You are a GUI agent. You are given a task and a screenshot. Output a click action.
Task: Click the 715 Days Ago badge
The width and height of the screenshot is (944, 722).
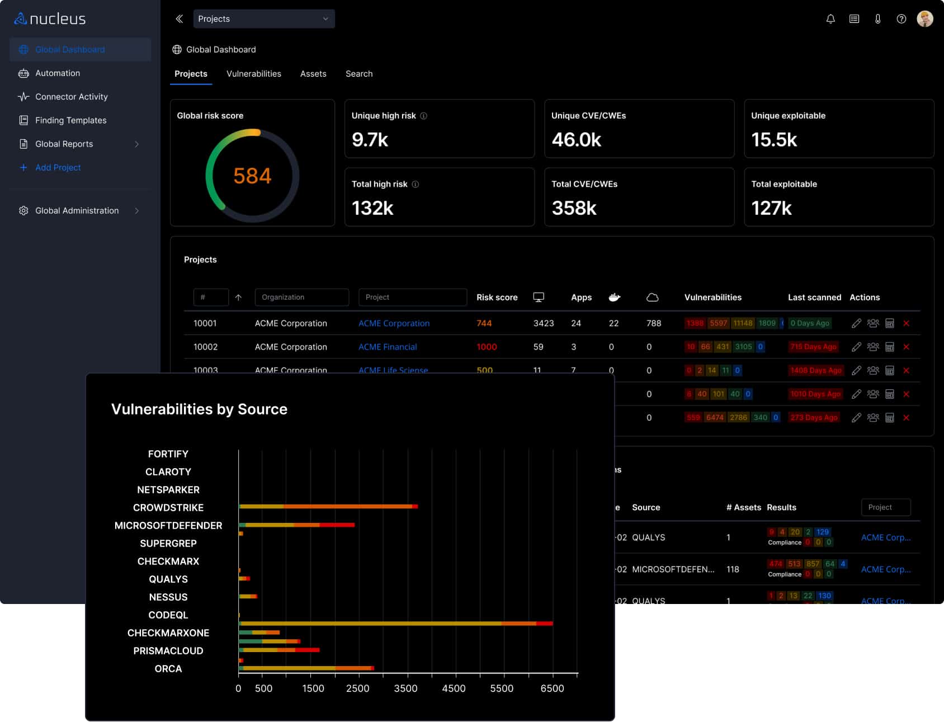(x=813, y=347)
